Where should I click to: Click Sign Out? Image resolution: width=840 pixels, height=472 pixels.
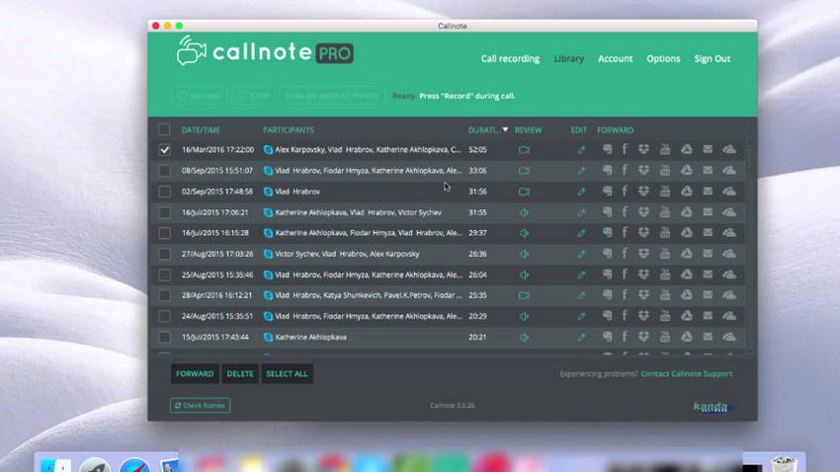pyautogui.click(x=713, y=59)
